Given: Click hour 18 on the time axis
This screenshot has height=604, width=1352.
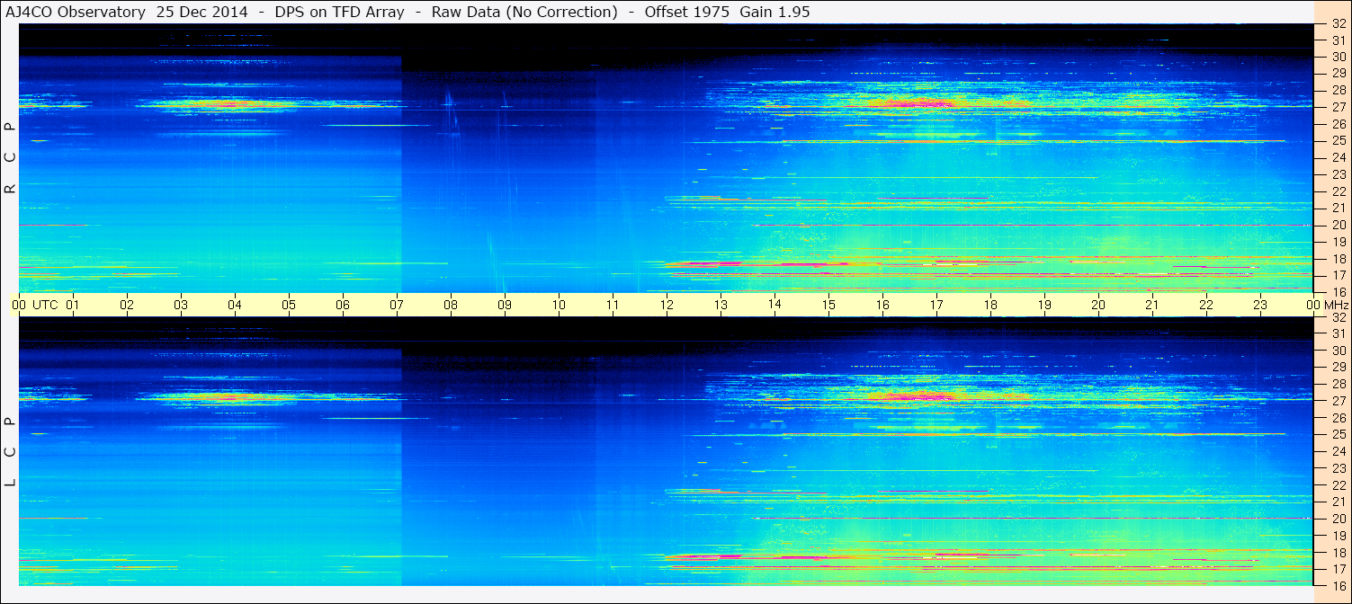Looking at the screenshot, I should tap(990, 305).
